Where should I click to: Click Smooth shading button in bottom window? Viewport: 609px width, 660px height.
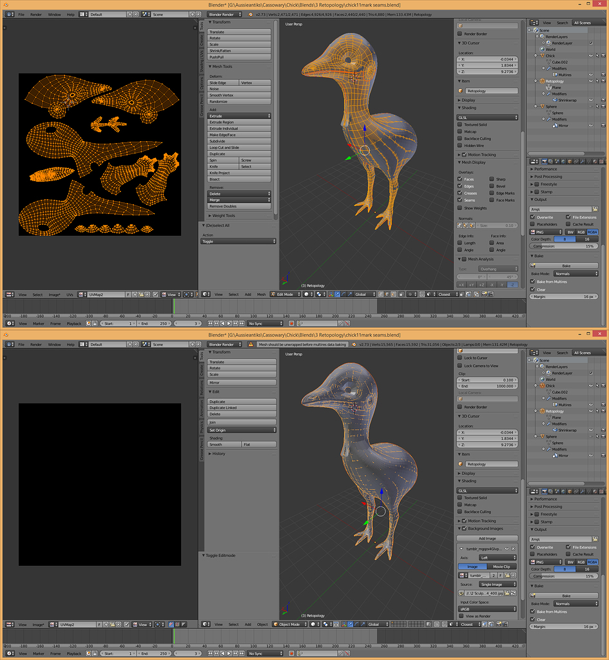[224, 445]
